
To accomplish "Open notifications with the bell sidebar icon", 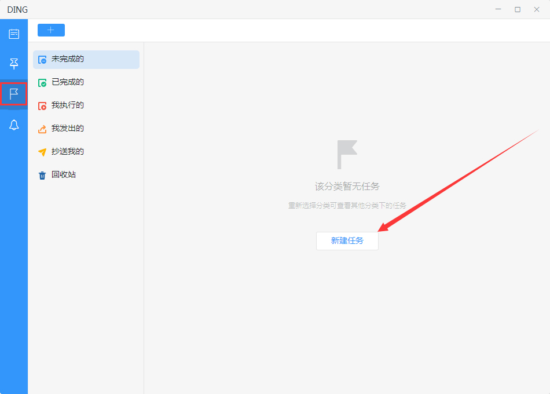I will 13,124.
